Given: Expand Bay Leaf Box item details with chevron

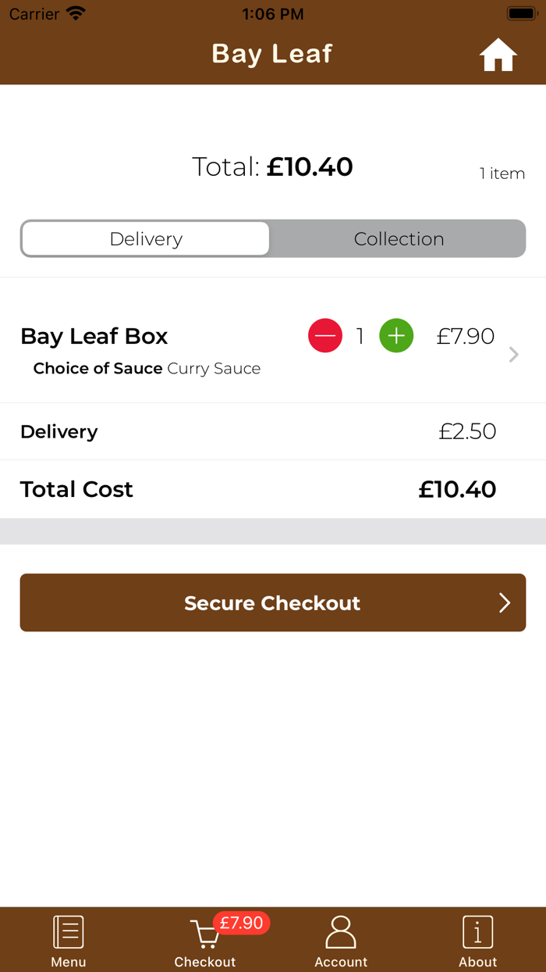Looking at the screenshot, I should tap(513, 354).
